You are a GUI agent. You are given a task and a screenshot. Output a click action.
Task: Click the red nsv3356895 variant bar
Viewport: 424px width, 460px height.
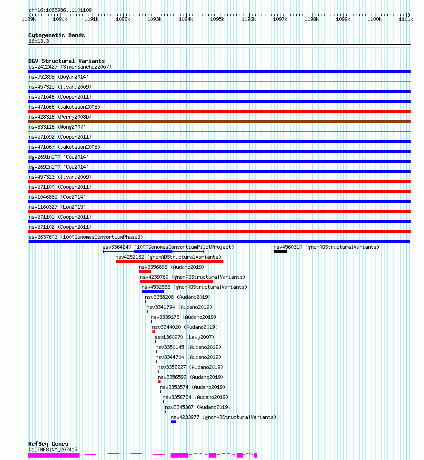(145, 272)
